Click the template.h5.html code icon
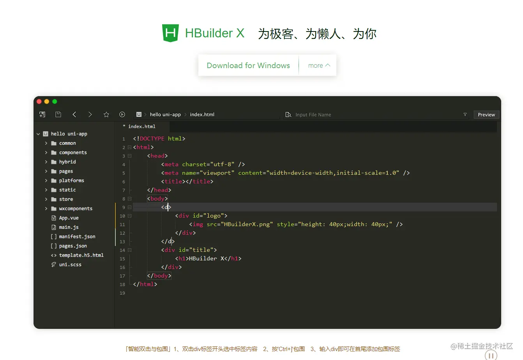 (54, 255)
